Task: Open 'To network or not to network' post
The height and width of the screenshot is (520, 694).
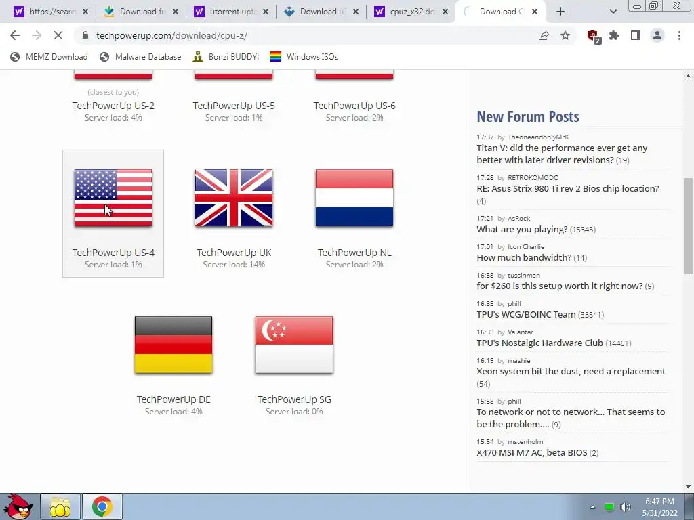Action: pos(571,418)
